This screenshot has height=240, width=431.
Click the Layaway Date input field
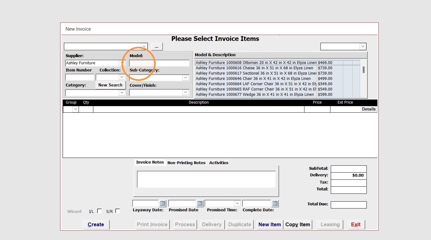click(x=146, y=203)
